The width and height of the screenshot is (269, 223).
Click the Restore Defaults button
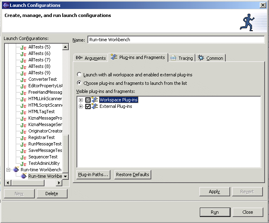click(132, 175)
